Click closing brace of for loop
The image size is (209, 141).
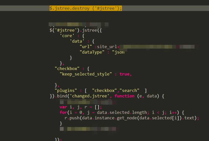[61, 124]
